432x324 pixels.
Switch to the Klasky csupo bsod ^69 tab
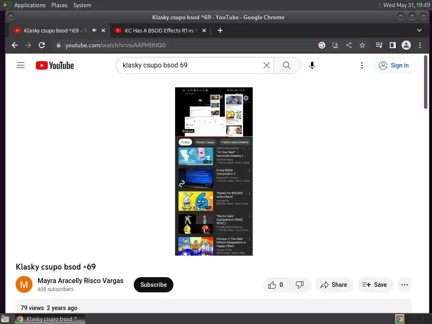pos(55,30)
